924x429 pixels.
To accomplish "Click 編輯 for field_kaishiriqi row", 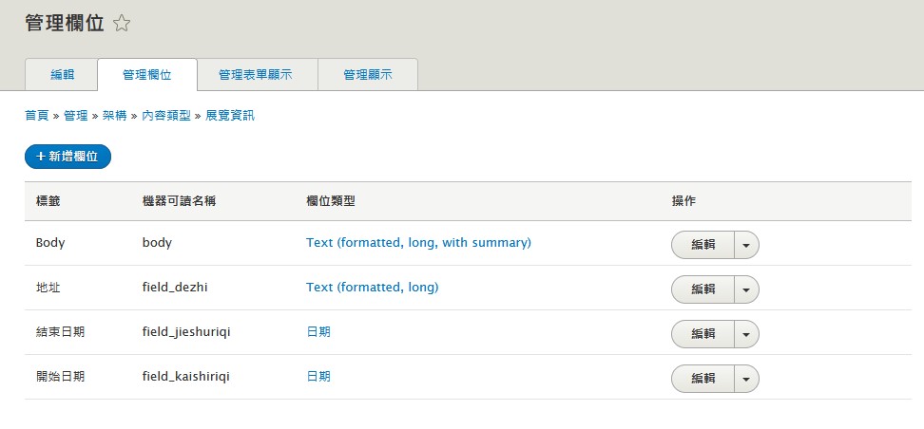I will click(x=703, y=378).
